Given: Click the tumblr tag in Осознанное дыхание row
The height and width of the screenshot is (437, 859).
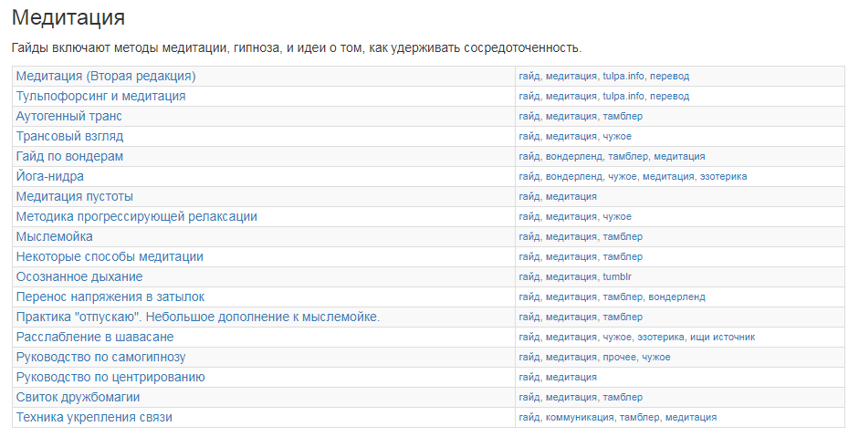Looking at the screenshot, I should [617, 277].
